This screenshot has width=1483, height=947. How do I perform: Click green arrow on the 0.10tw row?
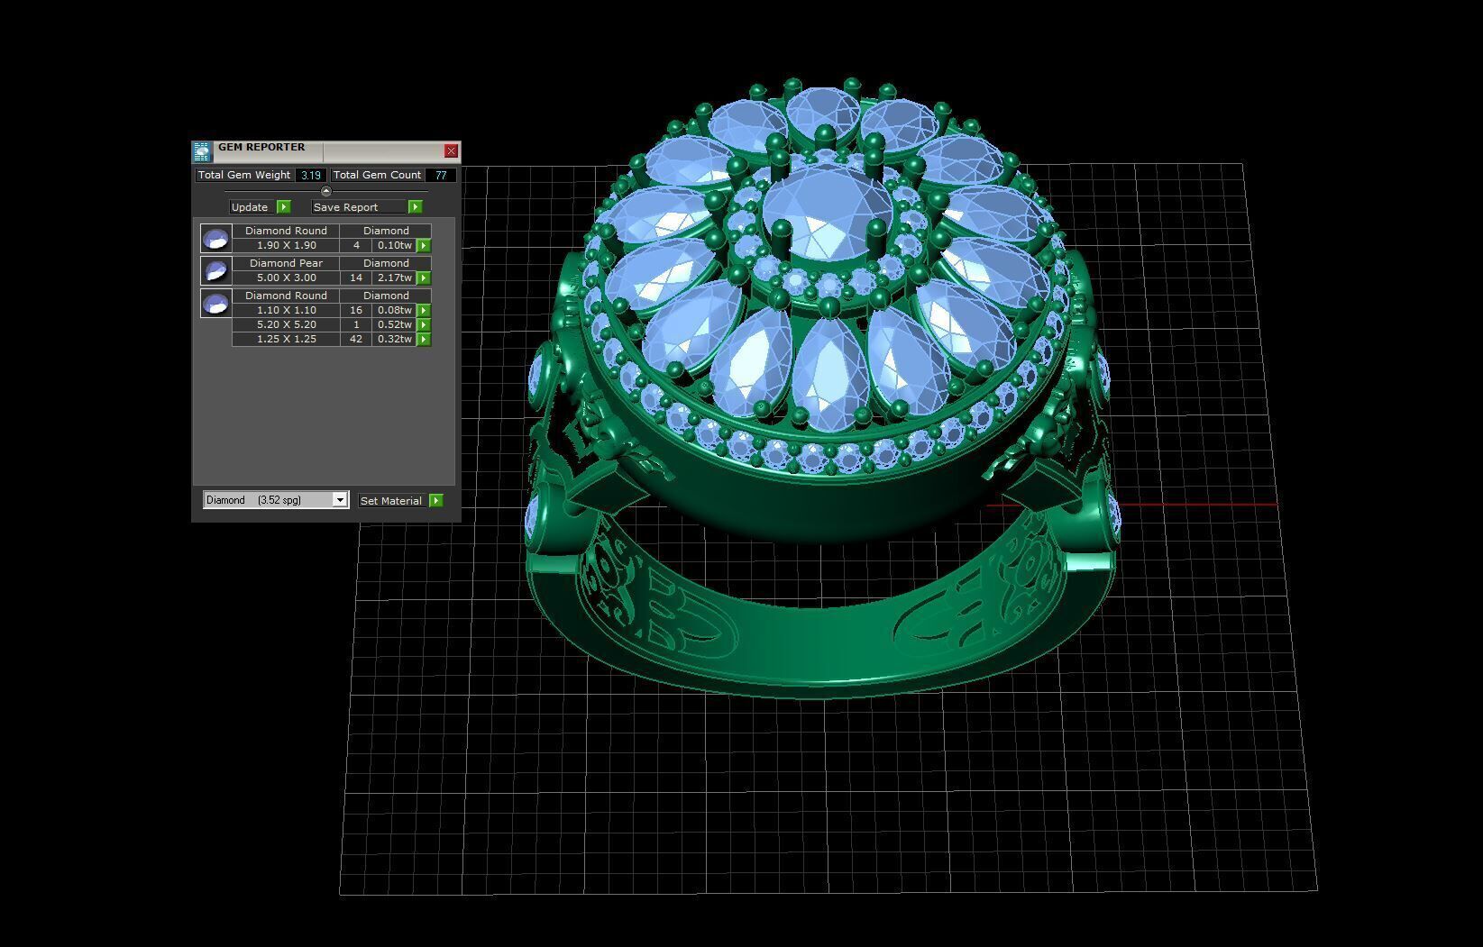click(x=424, y=245)
